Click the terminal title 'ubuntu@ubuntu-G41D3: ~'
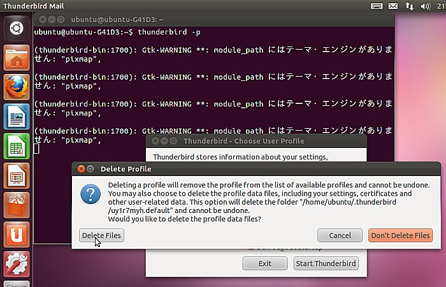This screenshot has width=446, height=287. coord(117,20)
